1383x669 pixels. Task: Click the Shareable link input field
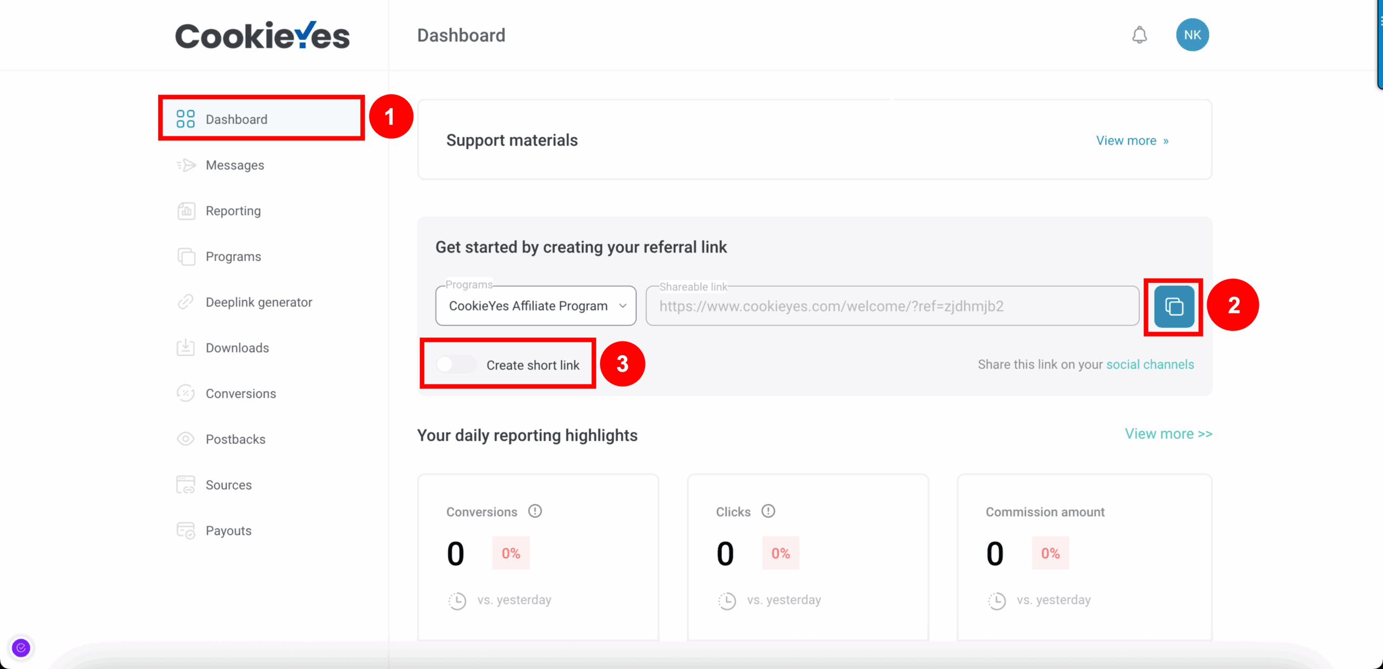pos(892,306)
